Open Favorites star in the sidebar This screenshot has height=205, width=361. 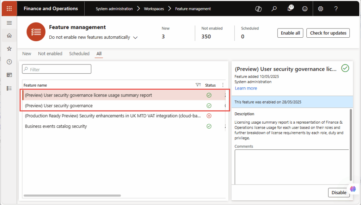[x=9, y=49]
